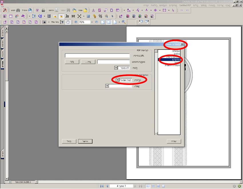This screenshot has height=189, width=243.
Task: Click the dialog Help (עזרה) button
Action: (x=174, y=141)
